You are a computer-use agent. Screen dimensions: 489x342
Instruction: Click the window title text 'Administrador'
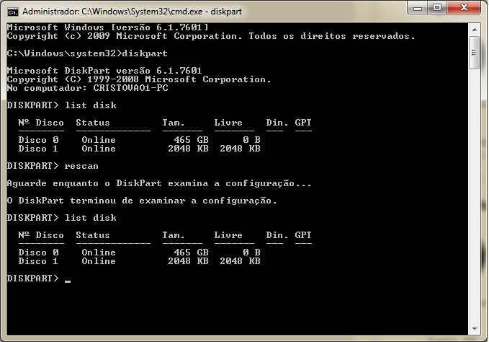point(48,12)
